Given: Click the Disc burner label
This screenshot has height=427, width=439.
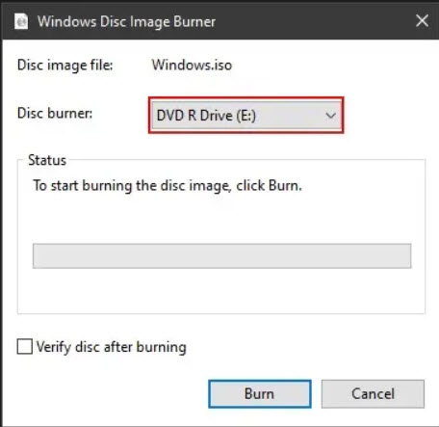Looking at the screenshot, I should click(x=55, y=113).
